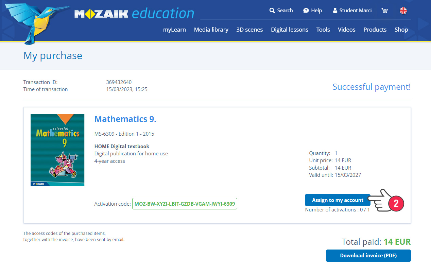Viewport: 431px width, 274px height.
Task: Download the invoice PDF
Action: [368, 256]
